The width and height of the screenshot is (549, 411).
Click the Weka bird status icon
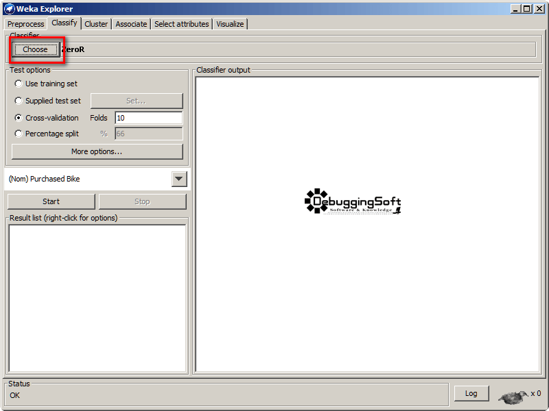pos(513,397)
